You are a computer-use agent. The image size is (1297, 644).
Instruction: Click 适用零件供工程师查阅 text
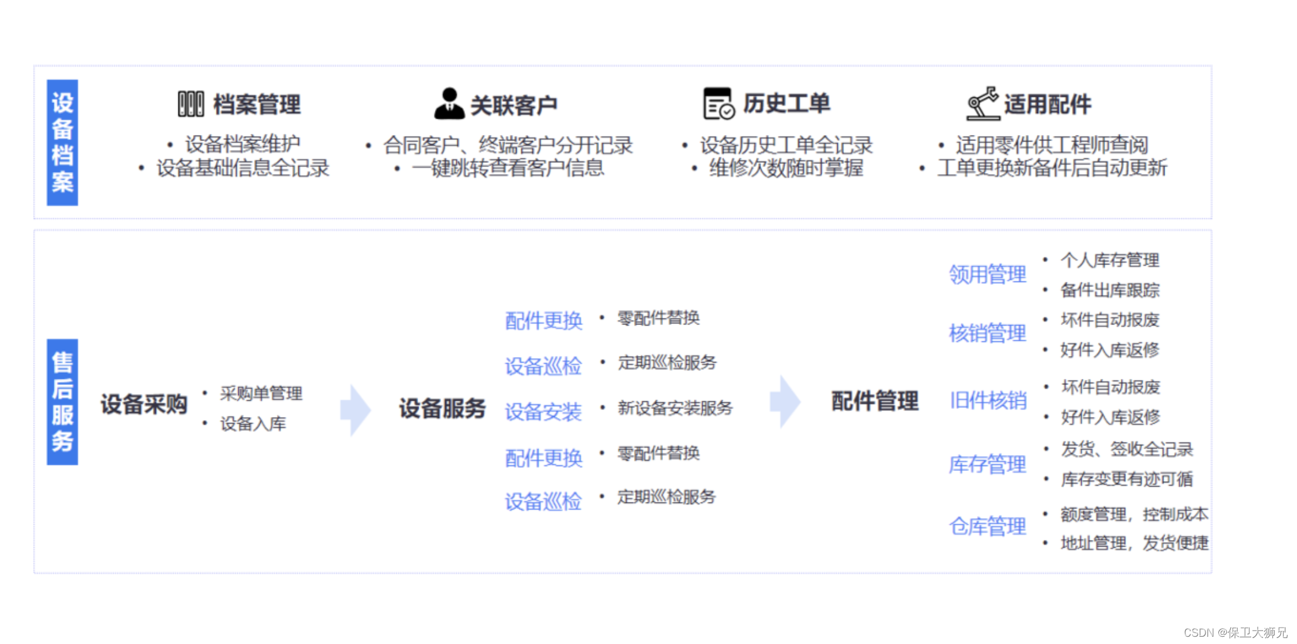tap(1052, 145)
